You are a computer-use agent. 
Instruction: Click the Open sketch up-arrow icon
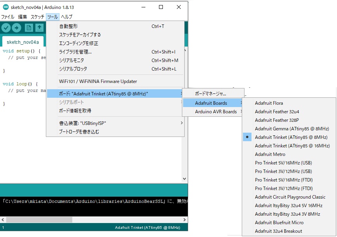[39, 28]
